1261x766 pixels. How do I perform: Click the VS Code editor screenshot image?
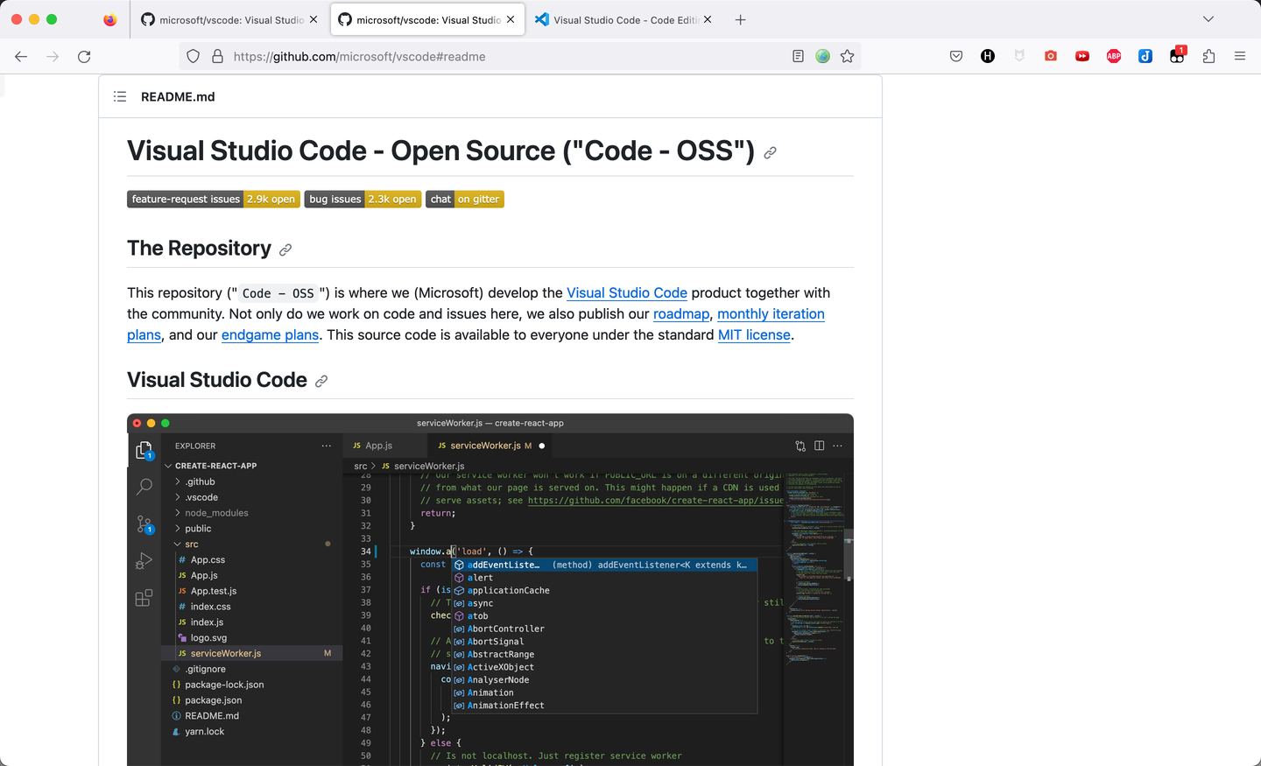click(x=490, y=589)
